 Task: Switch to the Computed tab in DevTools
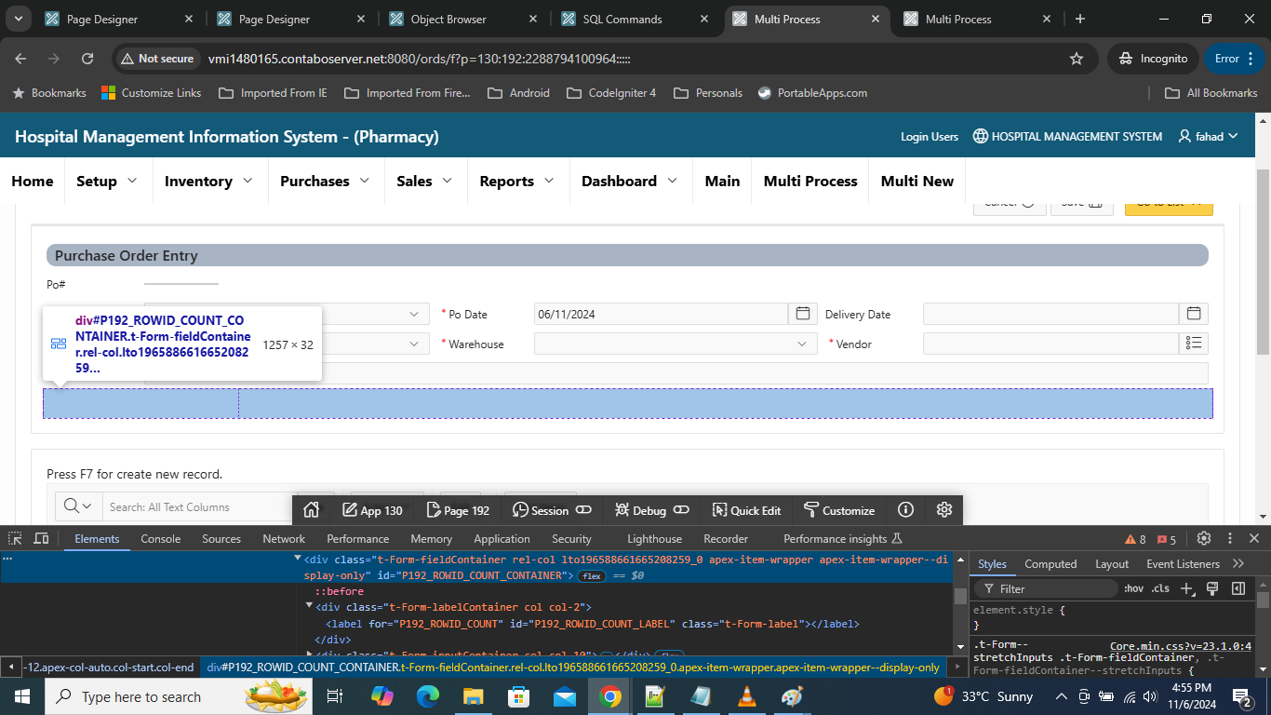pyautogui.click(x=1050, y=563)
